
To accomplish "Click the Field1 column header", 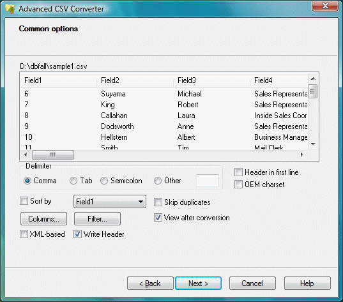I will click(58, 80).
